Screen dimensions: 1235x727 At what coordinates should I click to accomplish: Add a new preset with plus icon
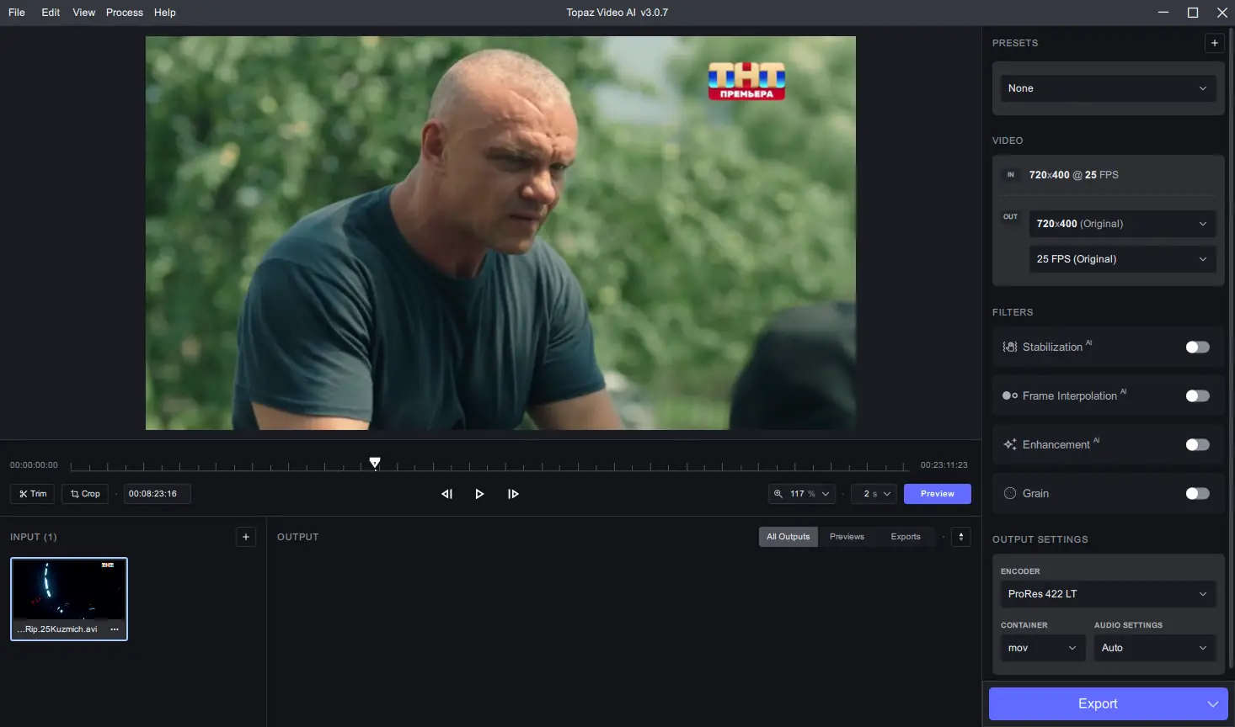(x=1214, y=43)
